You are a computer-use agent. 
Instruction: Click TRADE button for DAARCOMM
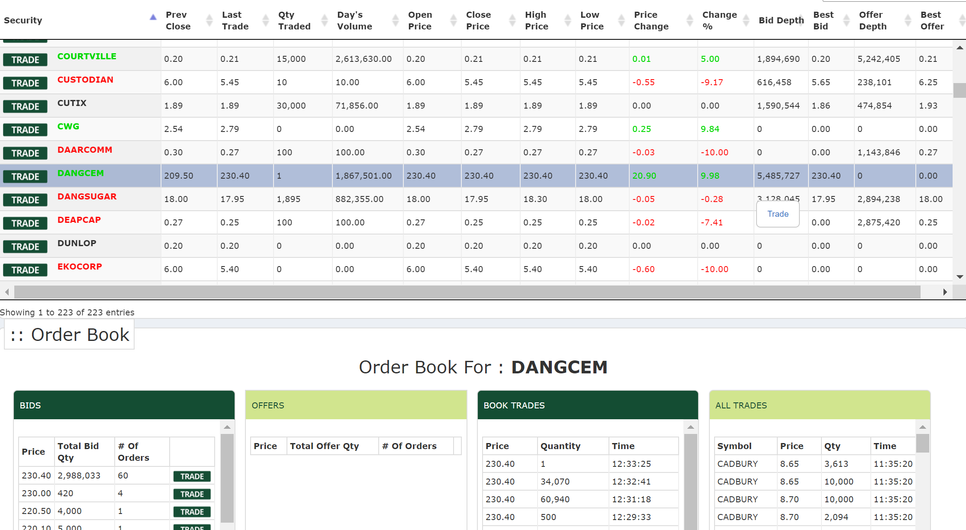(x=25, y=153)
